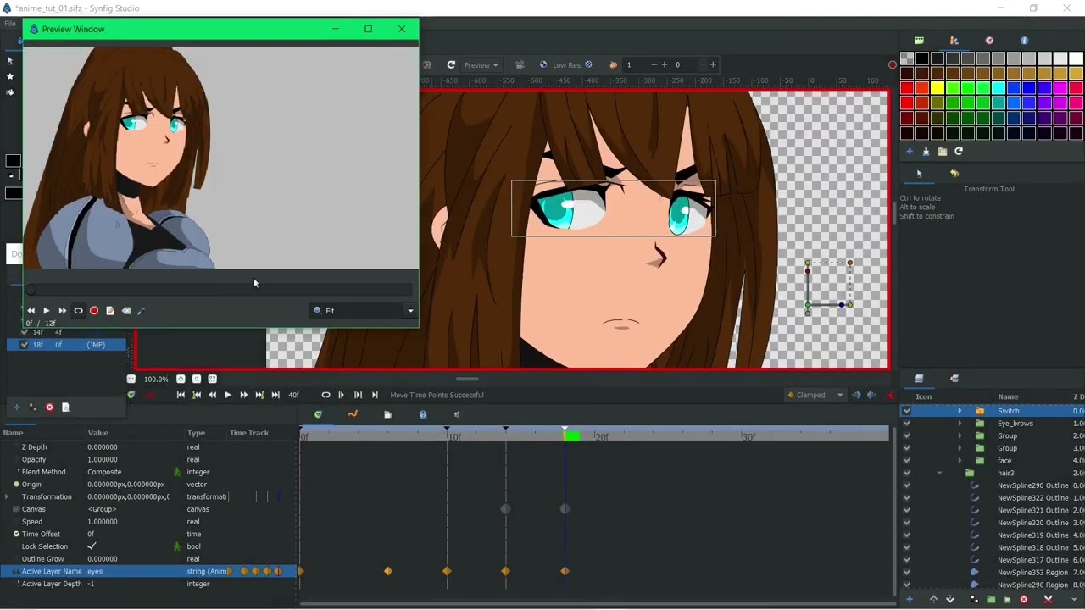1085x610 pixels.
Task: Click the end time field showing 40f
Action: pos(294,395)
